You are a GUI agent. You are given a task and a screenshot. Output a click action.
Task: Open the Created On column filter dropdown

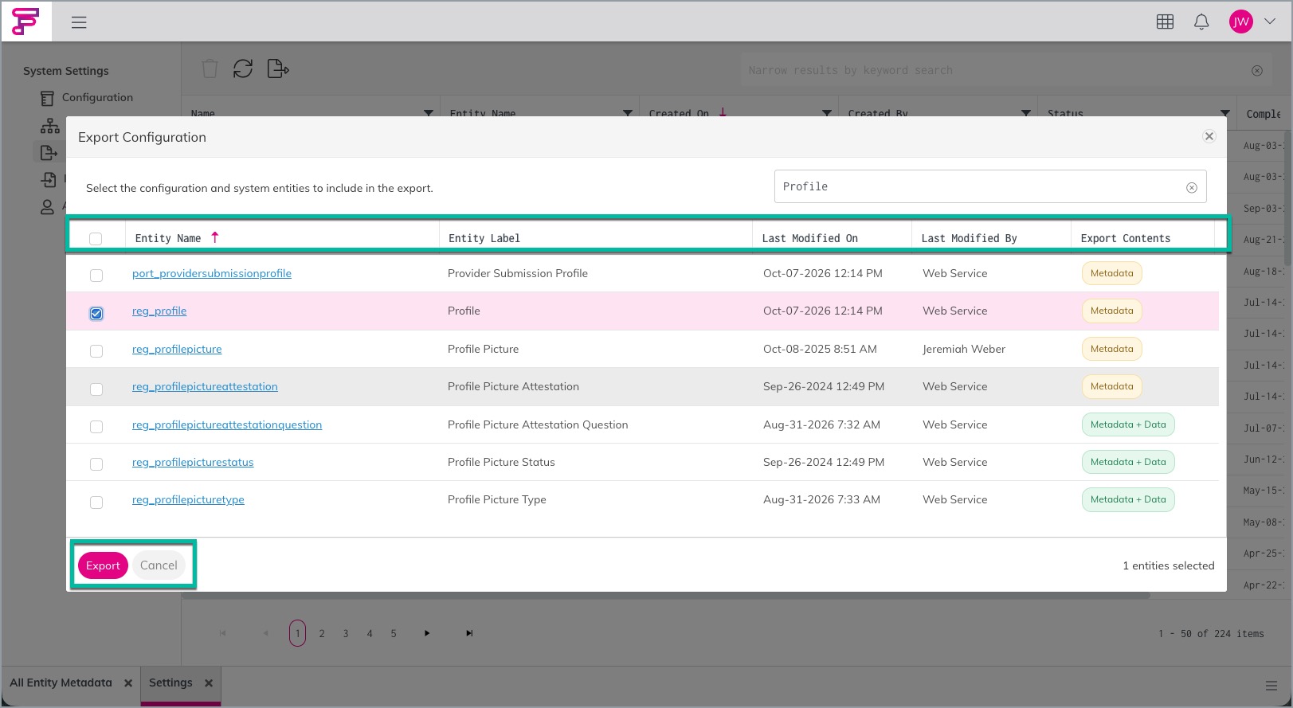coord(827,113)
